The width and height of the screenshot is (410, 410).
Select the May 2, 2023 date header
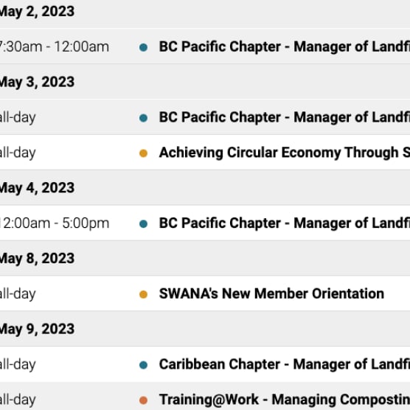point(37,12)
